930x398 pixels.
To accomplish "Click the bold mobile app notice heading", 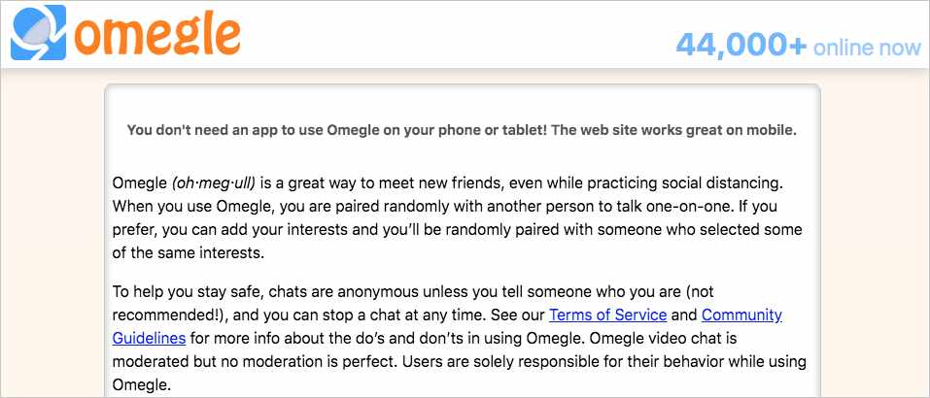I will (x=462, y=129).
